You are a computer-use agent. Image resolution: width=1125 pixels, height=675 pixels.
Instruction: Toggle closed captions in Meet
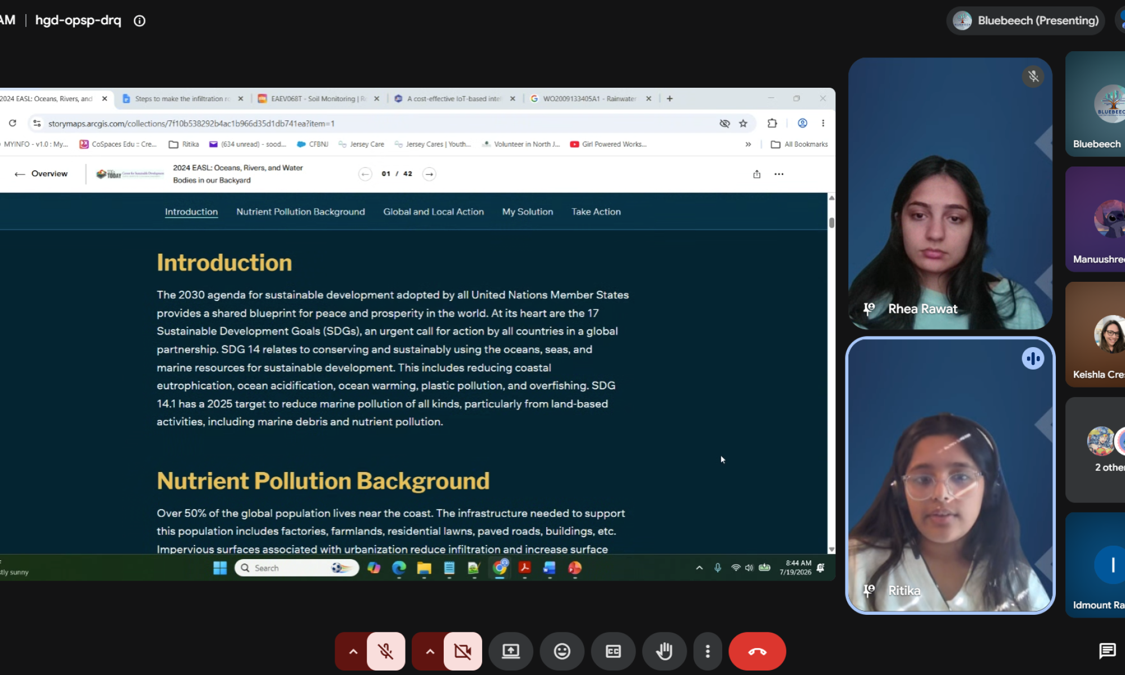click(613, 651)
